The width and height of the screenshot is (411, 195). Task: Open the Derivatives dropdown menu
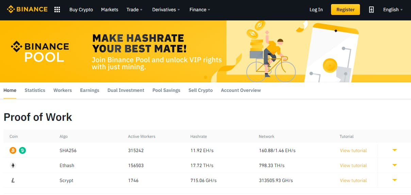(x=166, y=10)
